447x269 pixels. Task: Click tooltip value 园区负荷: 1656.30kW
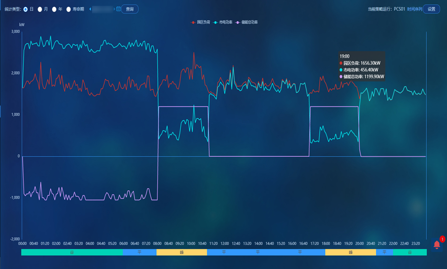(360, 63)
